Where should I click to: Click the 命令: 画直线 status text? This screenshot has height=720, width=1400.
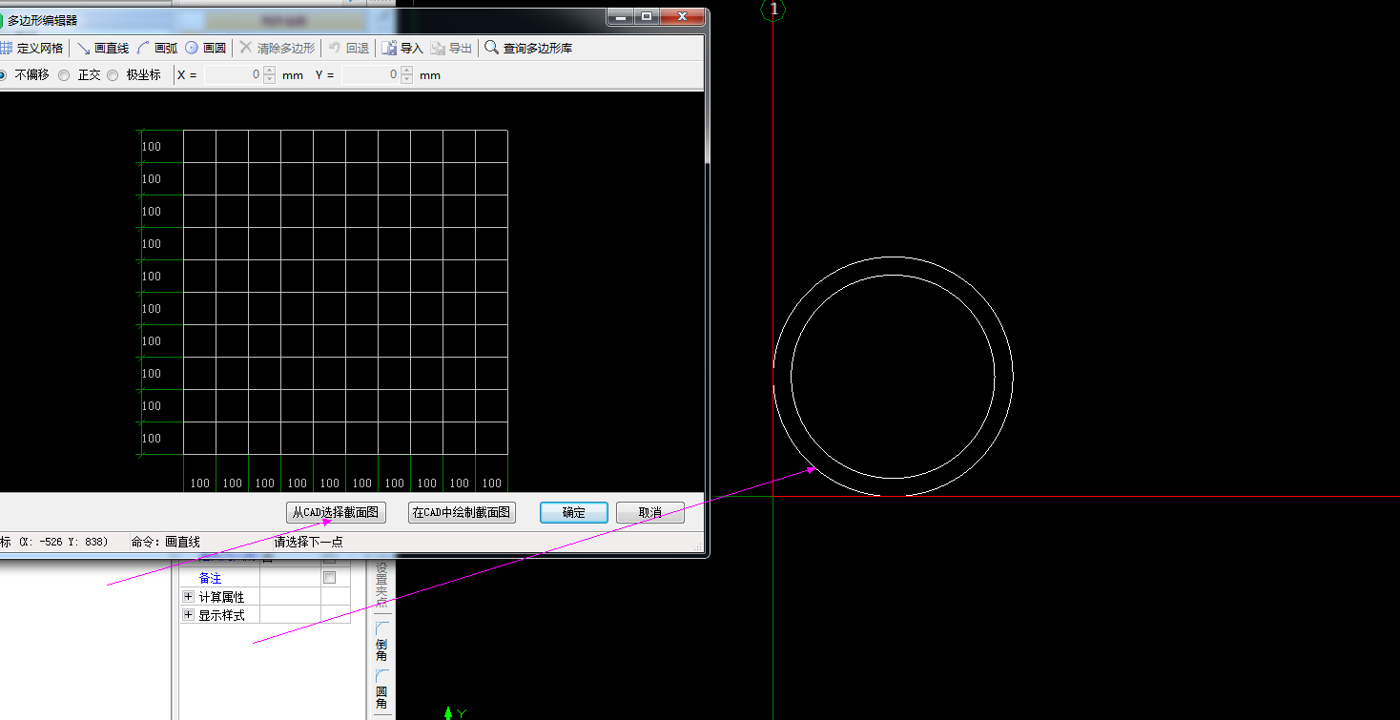pyautogui.click(x=166, y=542)
